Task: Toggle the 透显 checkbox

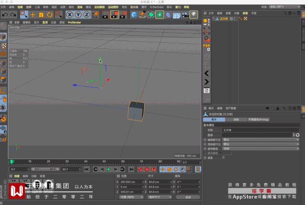Action: click(224, 157)
